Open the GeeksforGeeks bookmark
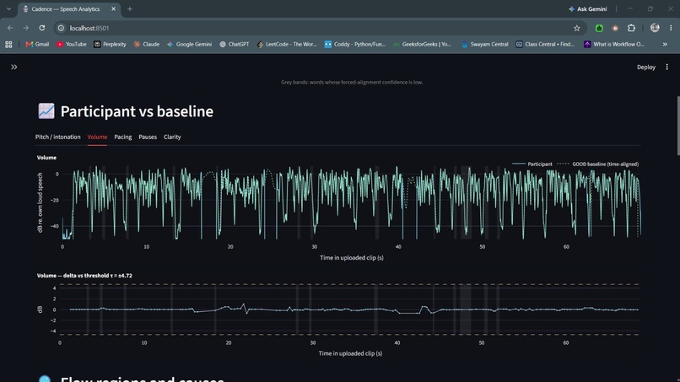 (x=423, y=44)
